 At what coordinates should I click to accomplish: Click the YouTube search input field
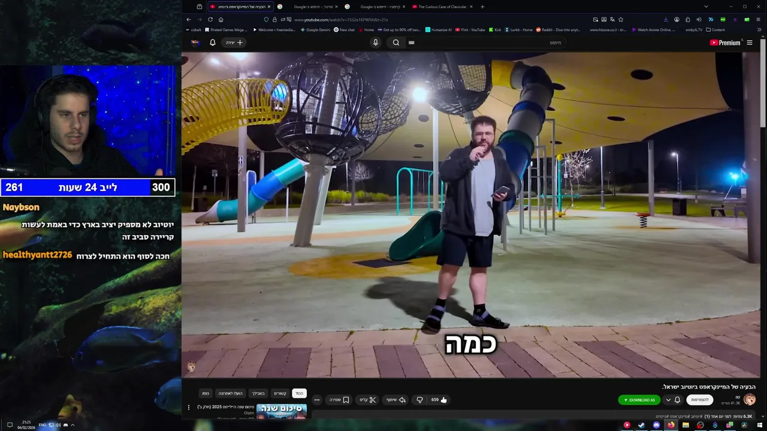485,43
